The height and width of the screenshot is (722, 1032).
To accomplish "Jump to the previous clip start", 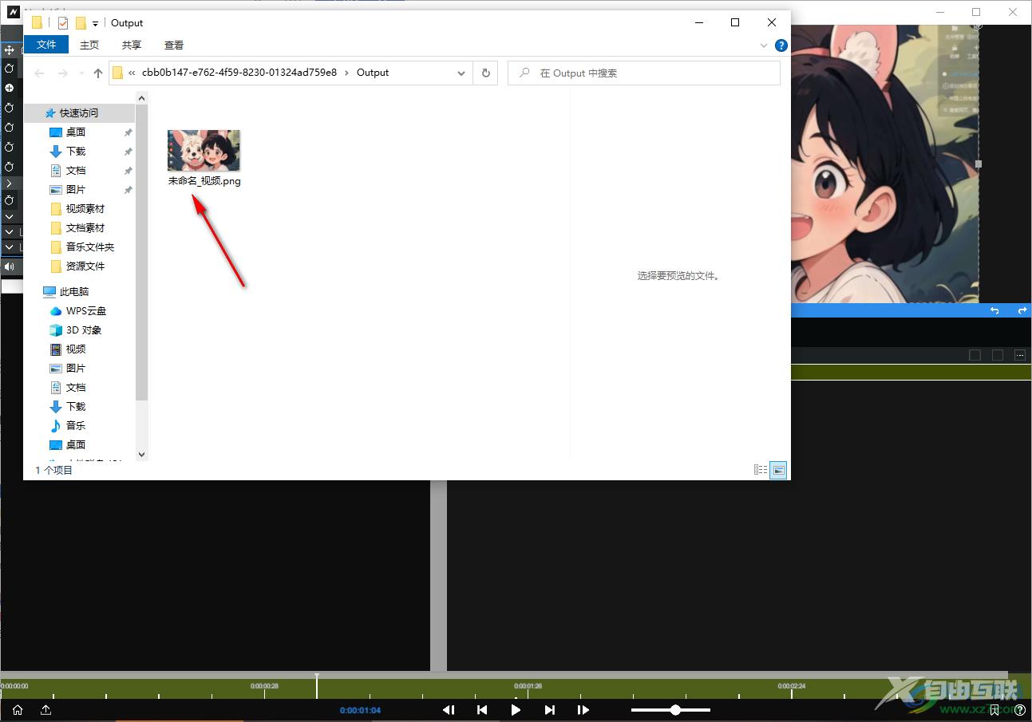I will (482, 710).
